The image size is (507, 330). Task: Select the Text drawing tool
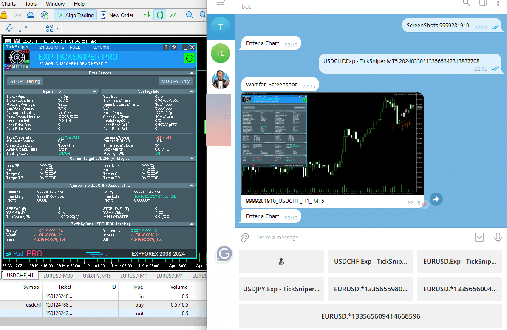coord(37,28)
